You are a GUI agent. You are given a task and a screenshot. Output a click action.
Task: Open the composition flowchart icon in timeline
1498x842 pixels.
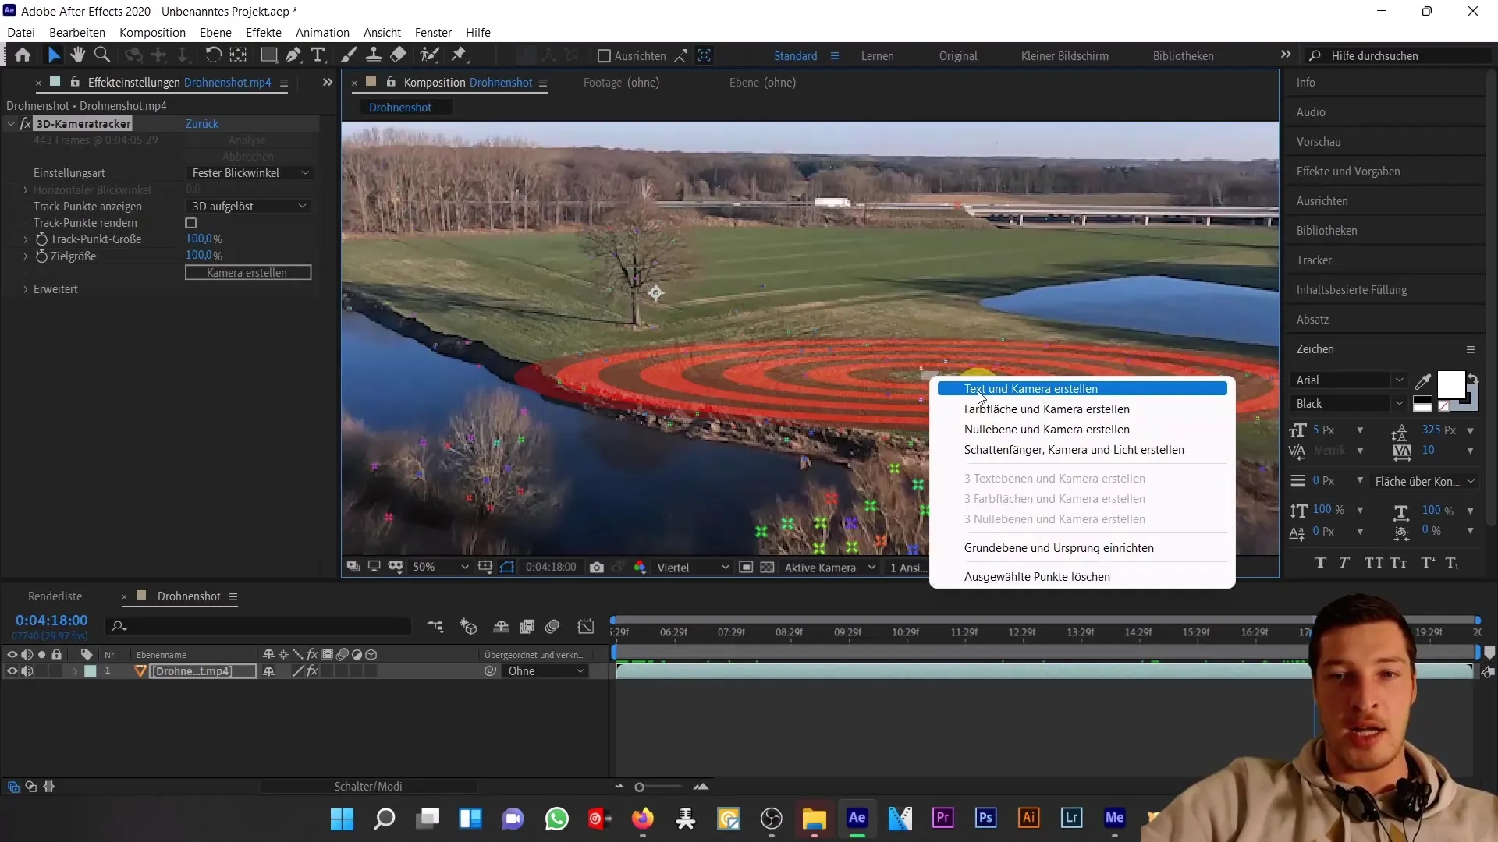pos(435,627)
